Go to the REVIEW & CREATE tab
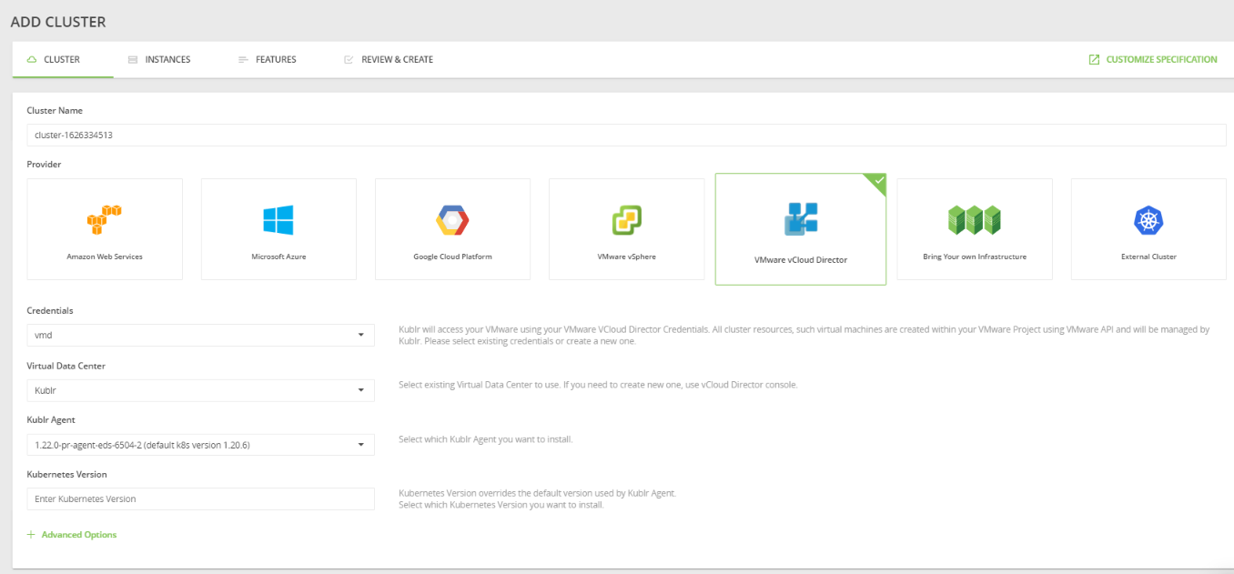 pos(389,60)
